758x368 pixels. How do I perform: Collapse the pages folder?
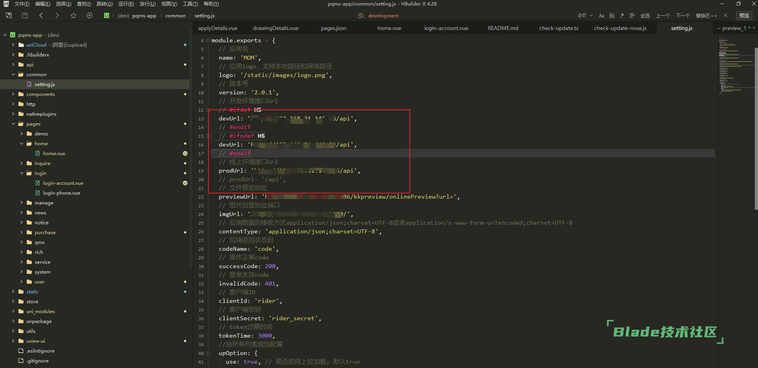(13, 124)
